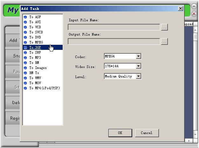Select To DVD in the format list
Image resolution: width=199 pixels, height=148 pixels.
tap(35, 37)
